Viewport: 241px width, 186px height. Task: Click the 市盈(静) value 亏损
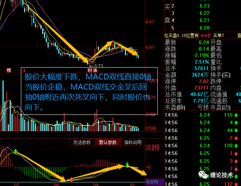[x=203, y=107]
